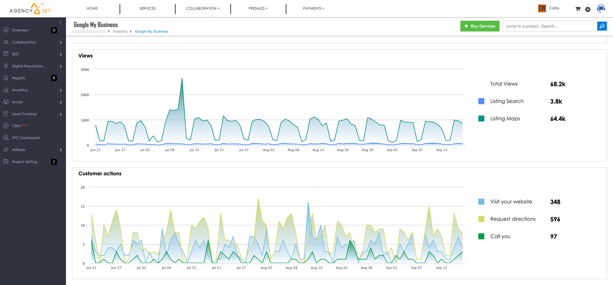Expand the Affiliate sidebar chevron
This screenshot has width=613, height=285.
(61, 150)
